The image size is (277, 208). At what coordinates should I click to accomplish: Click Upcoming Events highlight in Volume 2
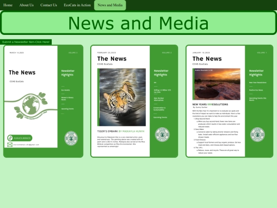160,118
